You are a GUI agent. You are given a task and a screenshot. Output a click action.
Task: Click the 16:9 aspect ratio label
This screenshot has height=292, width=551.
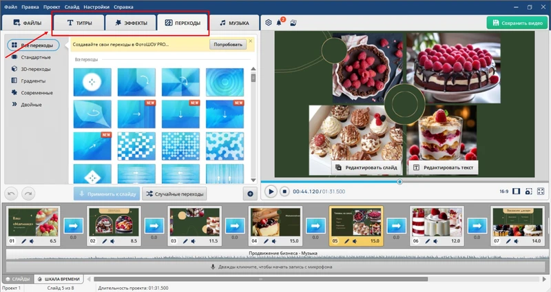(x=503, y=191)
